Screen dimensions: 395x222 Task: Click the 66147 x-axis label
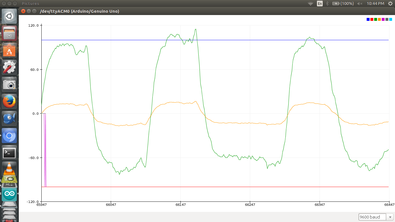181,205
